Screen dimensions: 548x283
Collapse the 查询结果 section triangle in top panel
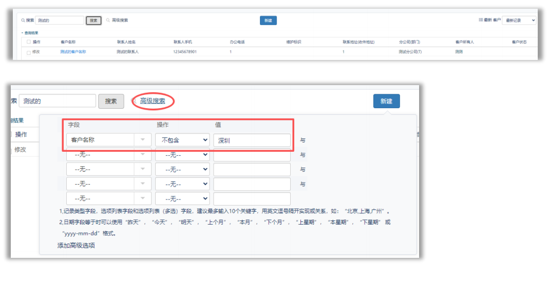(x=22, y=33)
